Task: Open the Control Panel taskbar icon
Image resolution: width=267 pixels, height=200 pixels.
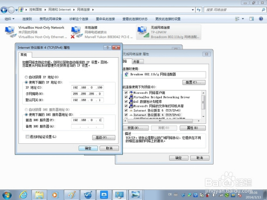Action: (x=120, y=195)
